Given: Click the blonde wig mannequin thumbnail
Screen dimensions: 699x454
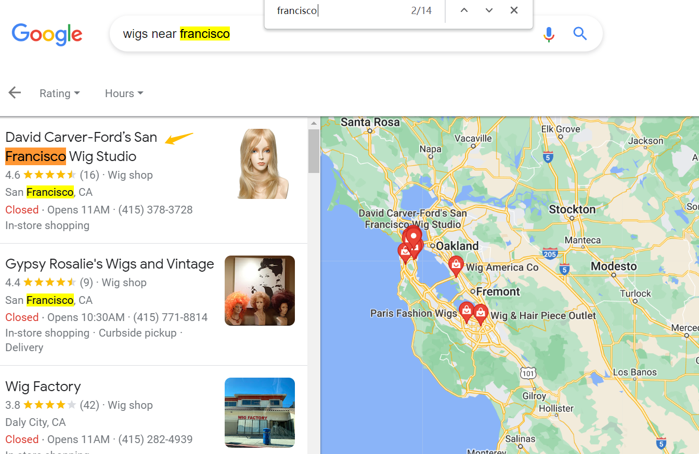Looking at the screenshot, I should pyautogui.click(x=263, y=164).
